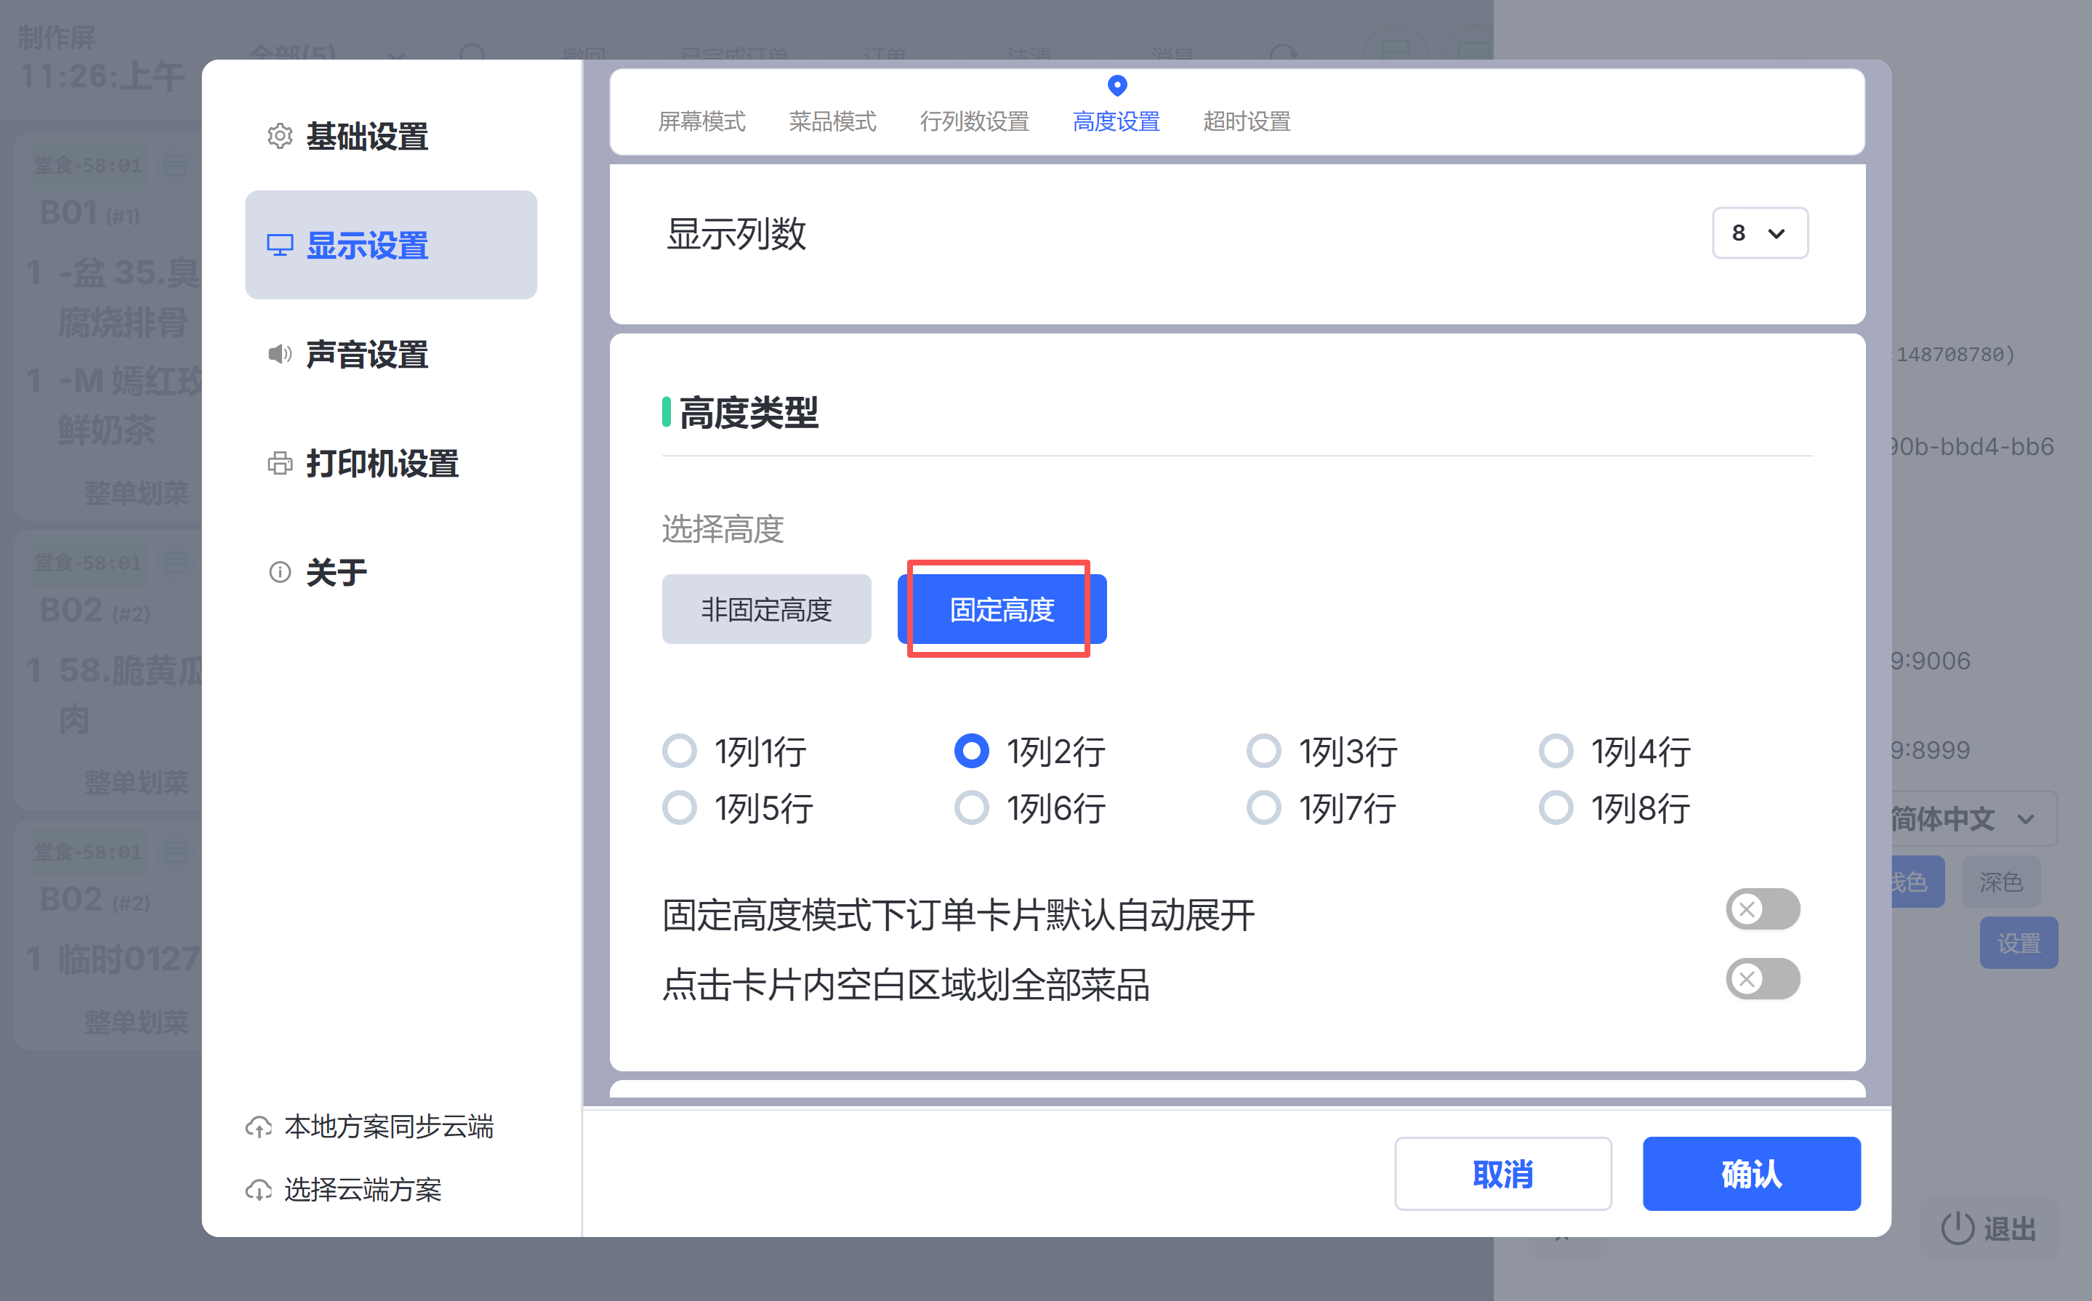Click the printer icon for 打印机设置
Image resolution: width=2092 pixels, height=1301 pixels.
tap(280, 464)
